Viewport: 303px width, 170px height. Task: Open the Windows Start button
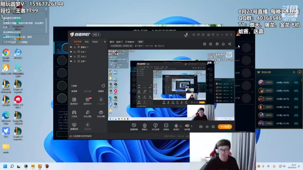point(5,166)
